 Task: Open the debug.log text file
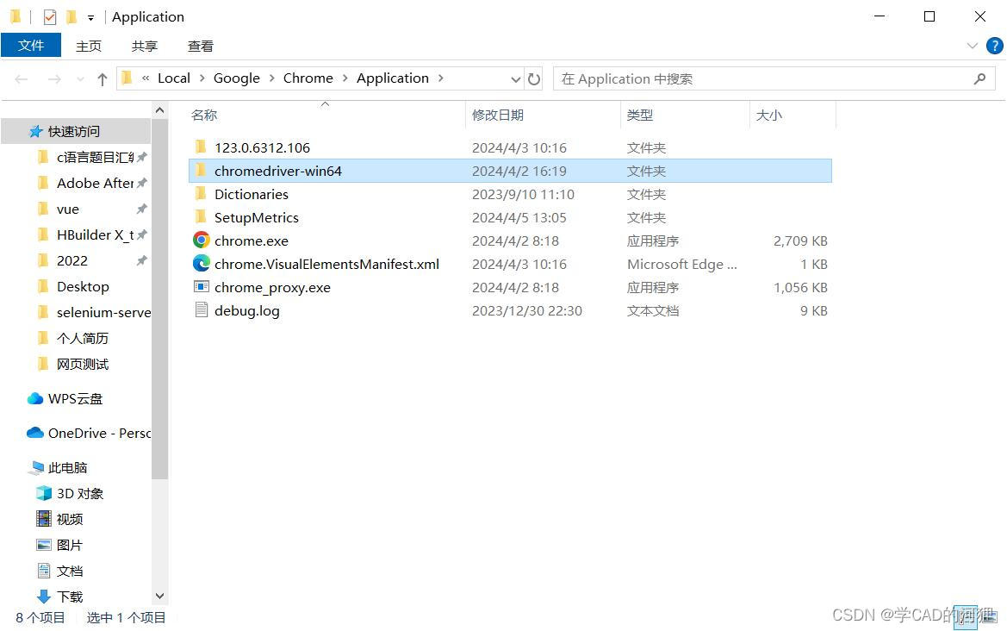tap(246, 310)
